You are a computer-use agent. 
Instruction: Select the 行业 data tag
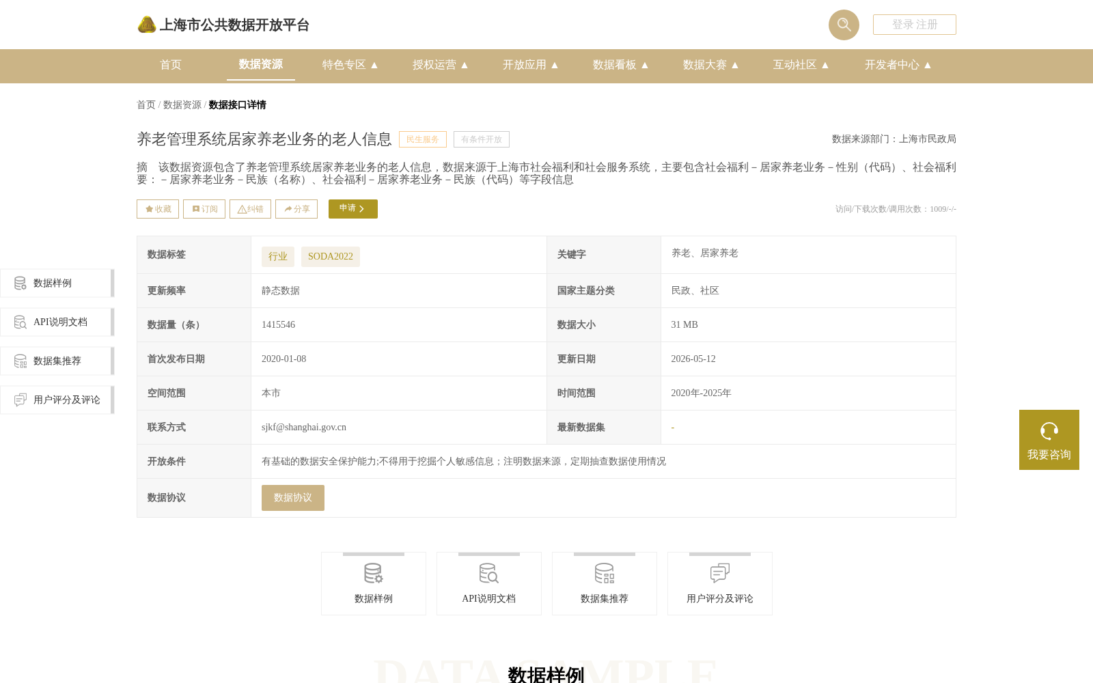point(278,257)
